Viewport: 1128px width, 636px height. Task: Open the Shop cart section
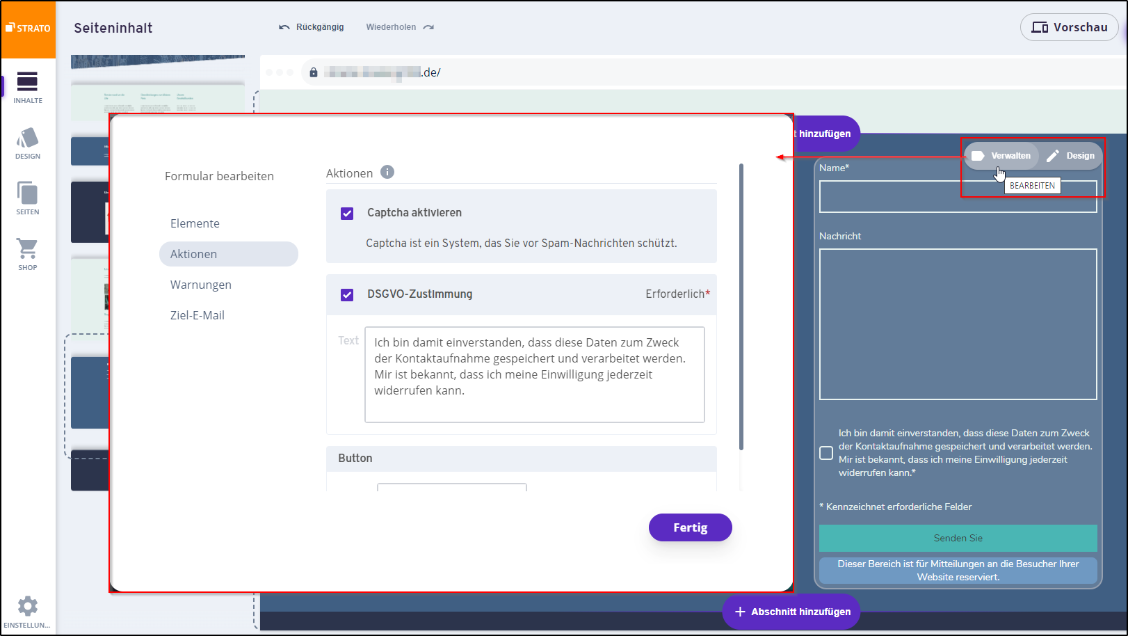(28, 254)
